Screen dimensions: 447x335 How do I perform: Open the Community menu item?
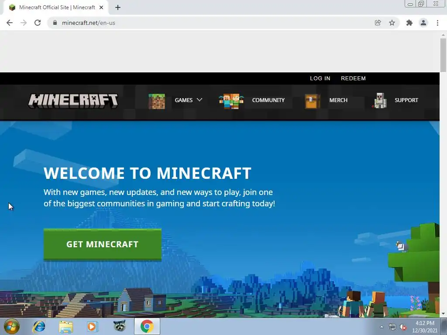[x=268, y=100]
